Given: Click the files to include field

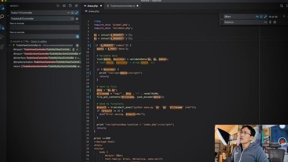Looking at the screenshot, I should click(45, 27).
